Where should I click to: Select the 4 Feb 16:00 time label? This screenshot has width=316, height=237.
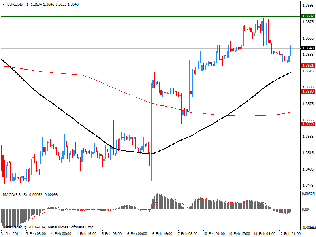pyautogui.click(x=87, y=234)
